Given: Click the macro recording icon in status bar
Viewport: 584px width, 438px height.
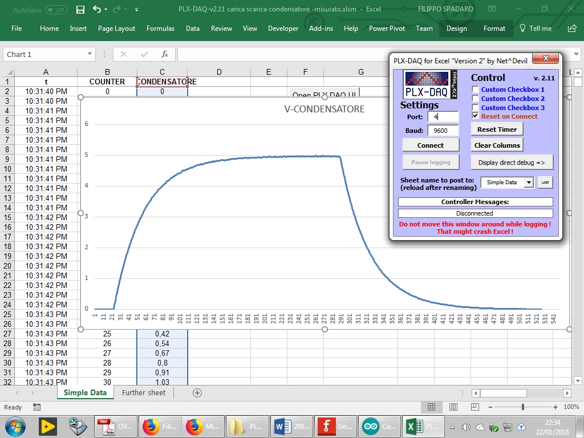Looking at the screenshot, I should point(37,407).
